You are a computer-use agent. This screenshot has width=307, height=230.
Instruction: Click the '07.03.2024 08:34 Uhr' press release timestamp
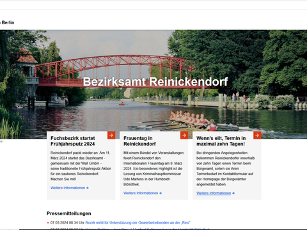pos(67,223)
